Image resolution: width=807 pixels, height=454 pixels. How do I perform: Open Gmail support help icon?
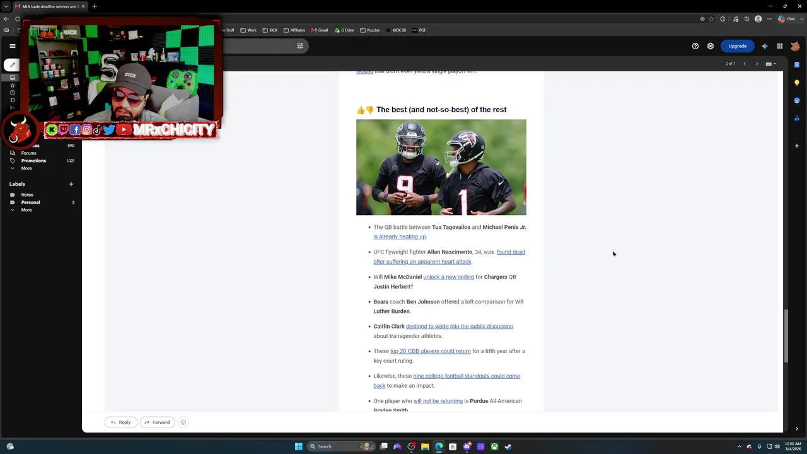pos(695,46)
